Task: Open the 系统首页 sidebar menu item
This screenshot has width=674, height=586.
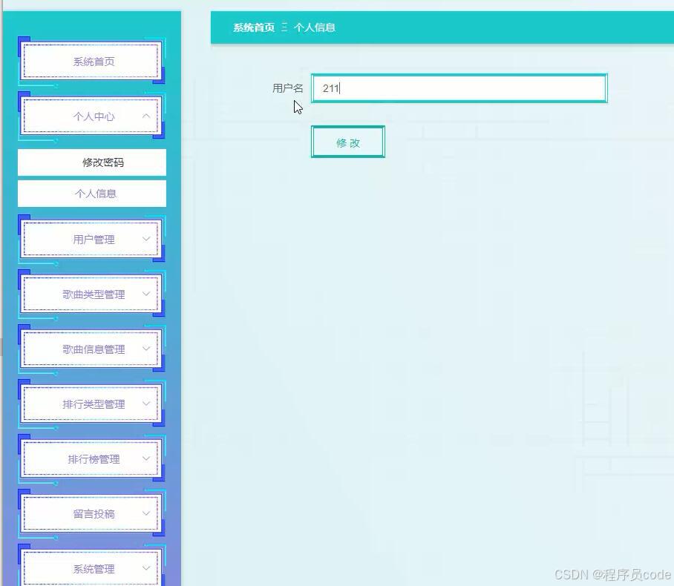Action: [91, 61]
